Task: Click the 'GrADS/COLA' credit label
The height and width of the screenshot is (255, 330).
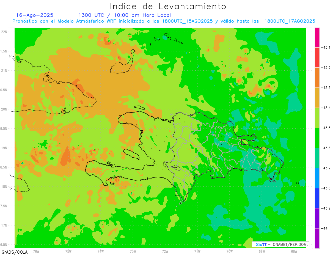Action: tap(15, 252)
